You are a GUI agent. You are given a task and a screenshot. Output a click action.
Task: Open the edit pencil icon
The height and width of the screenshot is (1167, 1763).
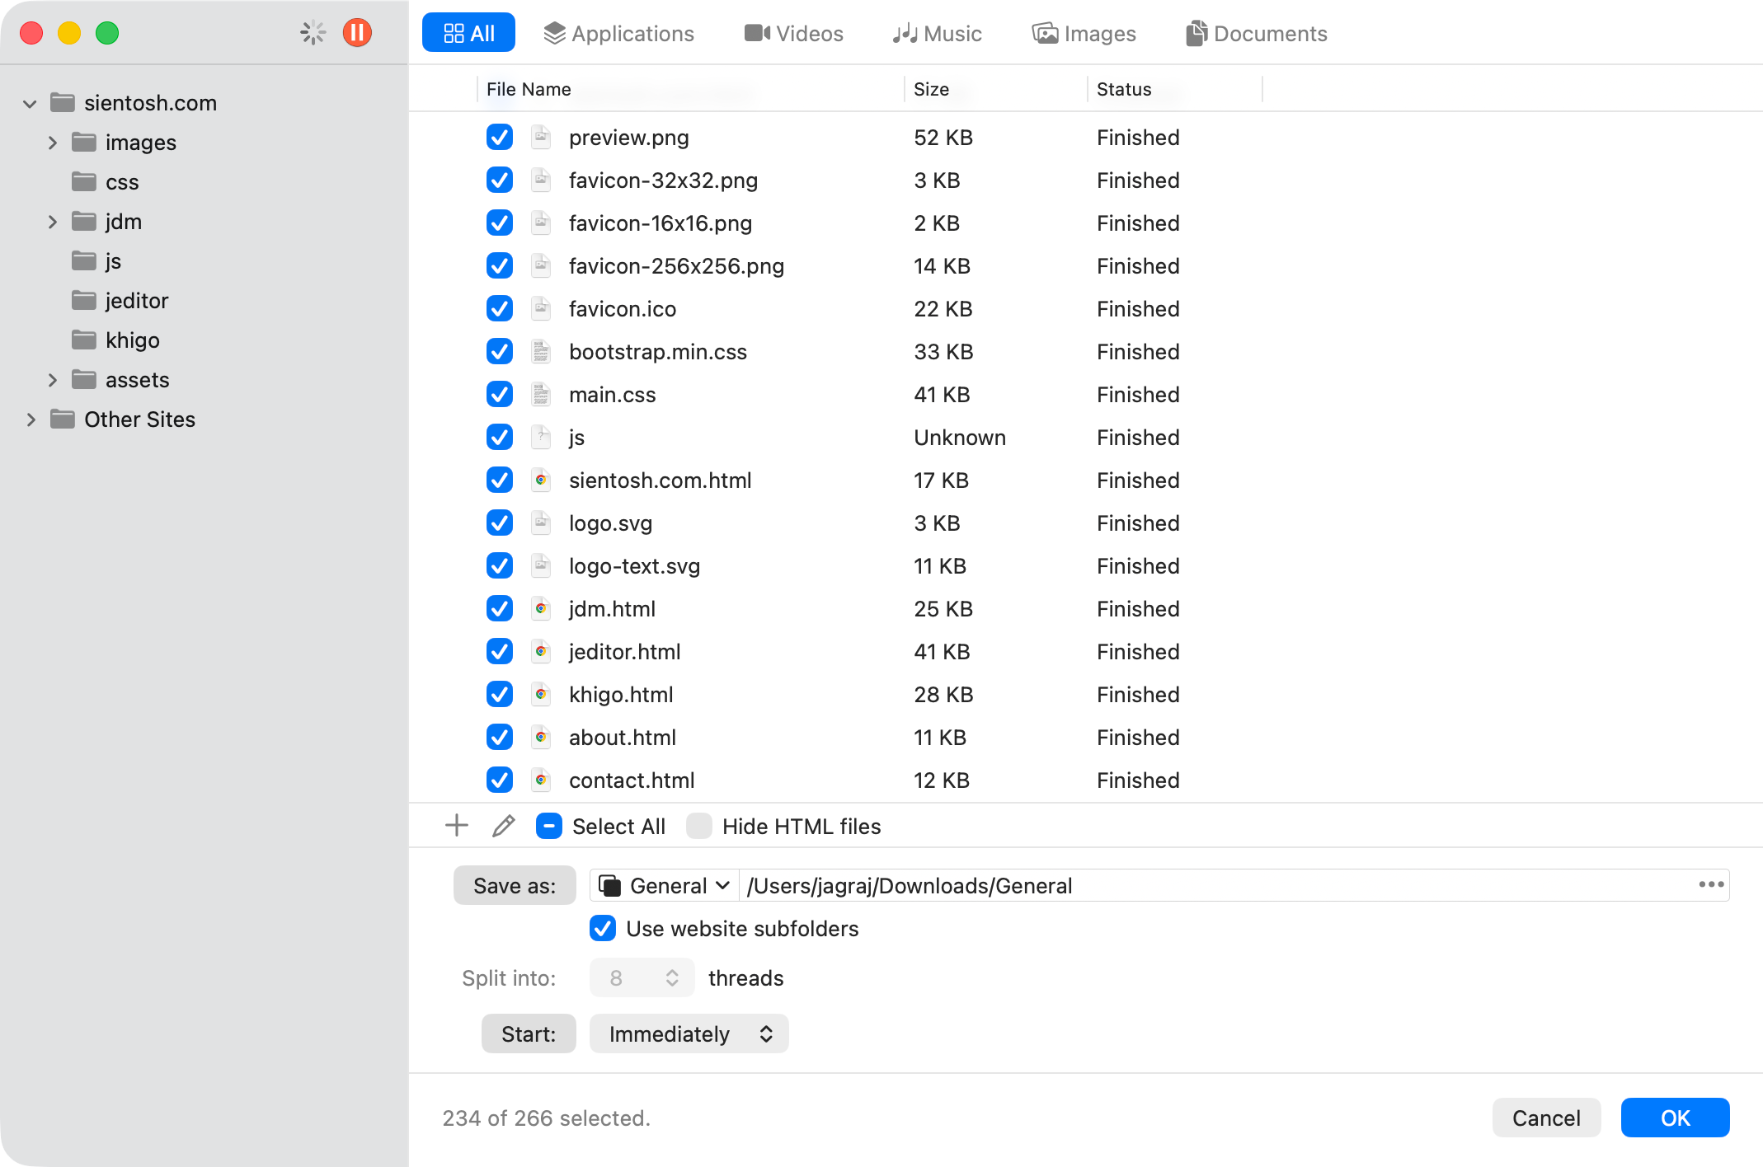coord(503,825)
